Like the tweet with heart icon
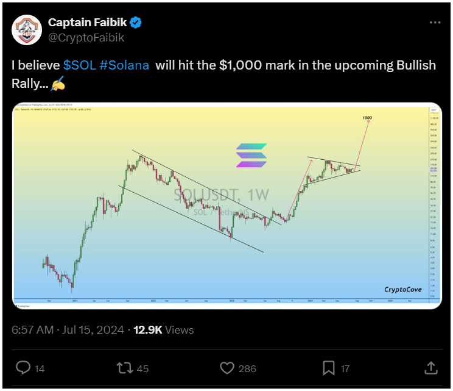 226,368
